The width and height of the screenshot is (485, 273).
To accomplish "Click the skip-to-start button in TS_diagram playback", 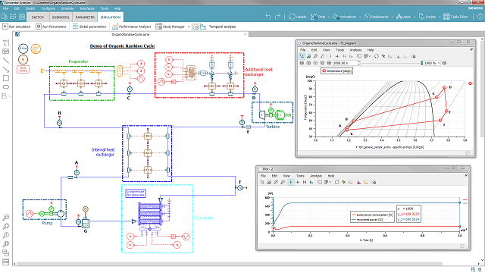I will 302,63.
